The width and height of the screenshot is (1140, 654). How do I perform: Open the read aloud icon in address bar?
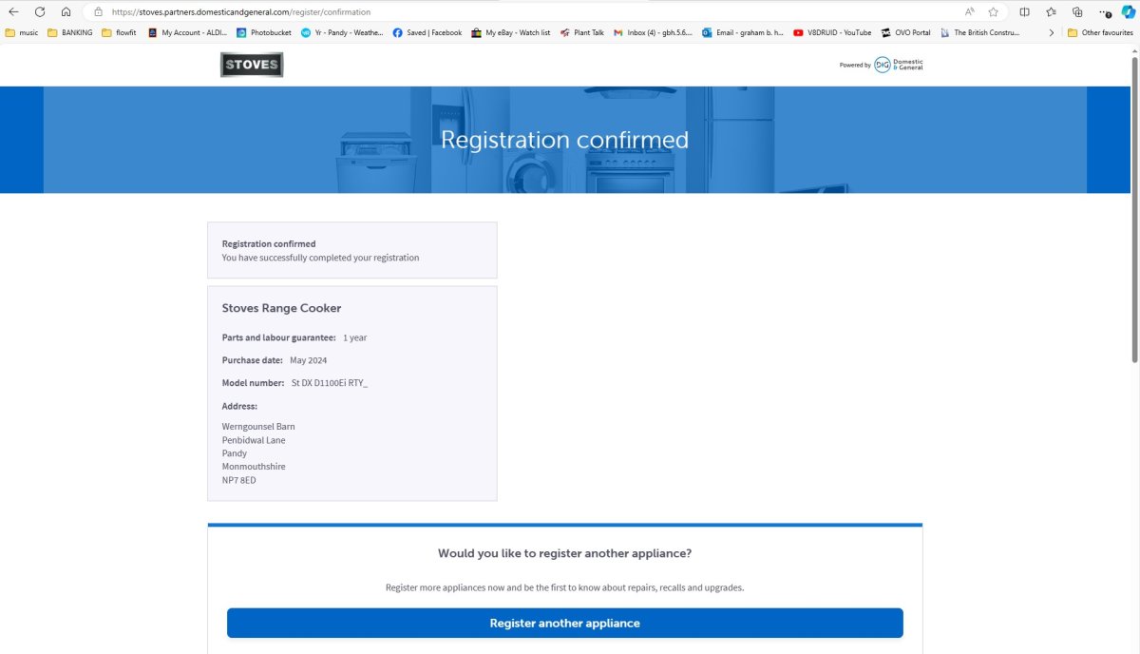[969, 12]
